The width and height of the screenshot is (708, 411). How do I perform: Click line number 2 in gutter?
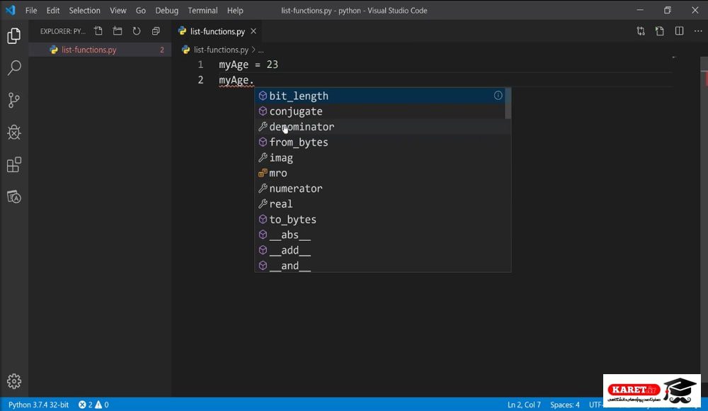click(200, 80)
